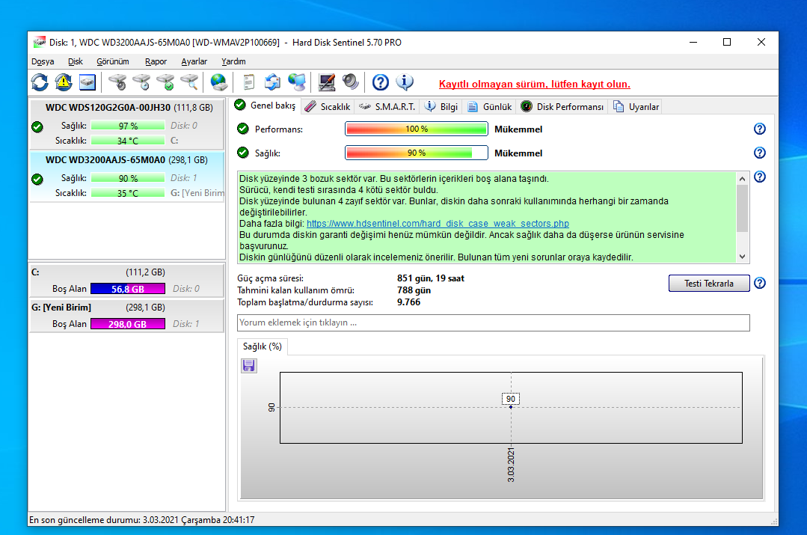Click the help icon beside Performans bar
Viewport: 807px width, 535px height.
click(x=760, y=129)
